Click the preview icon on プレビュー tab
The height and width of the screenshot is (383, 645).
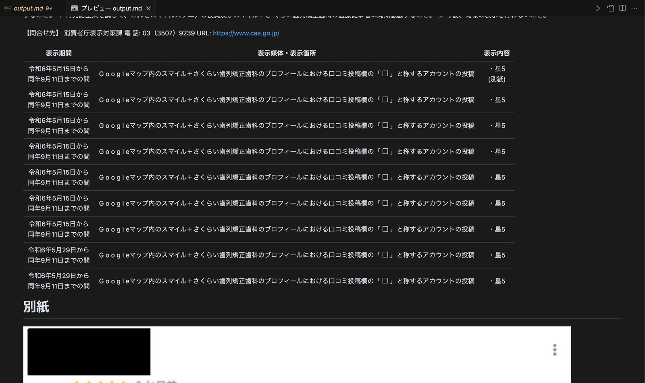coord(74,8)
